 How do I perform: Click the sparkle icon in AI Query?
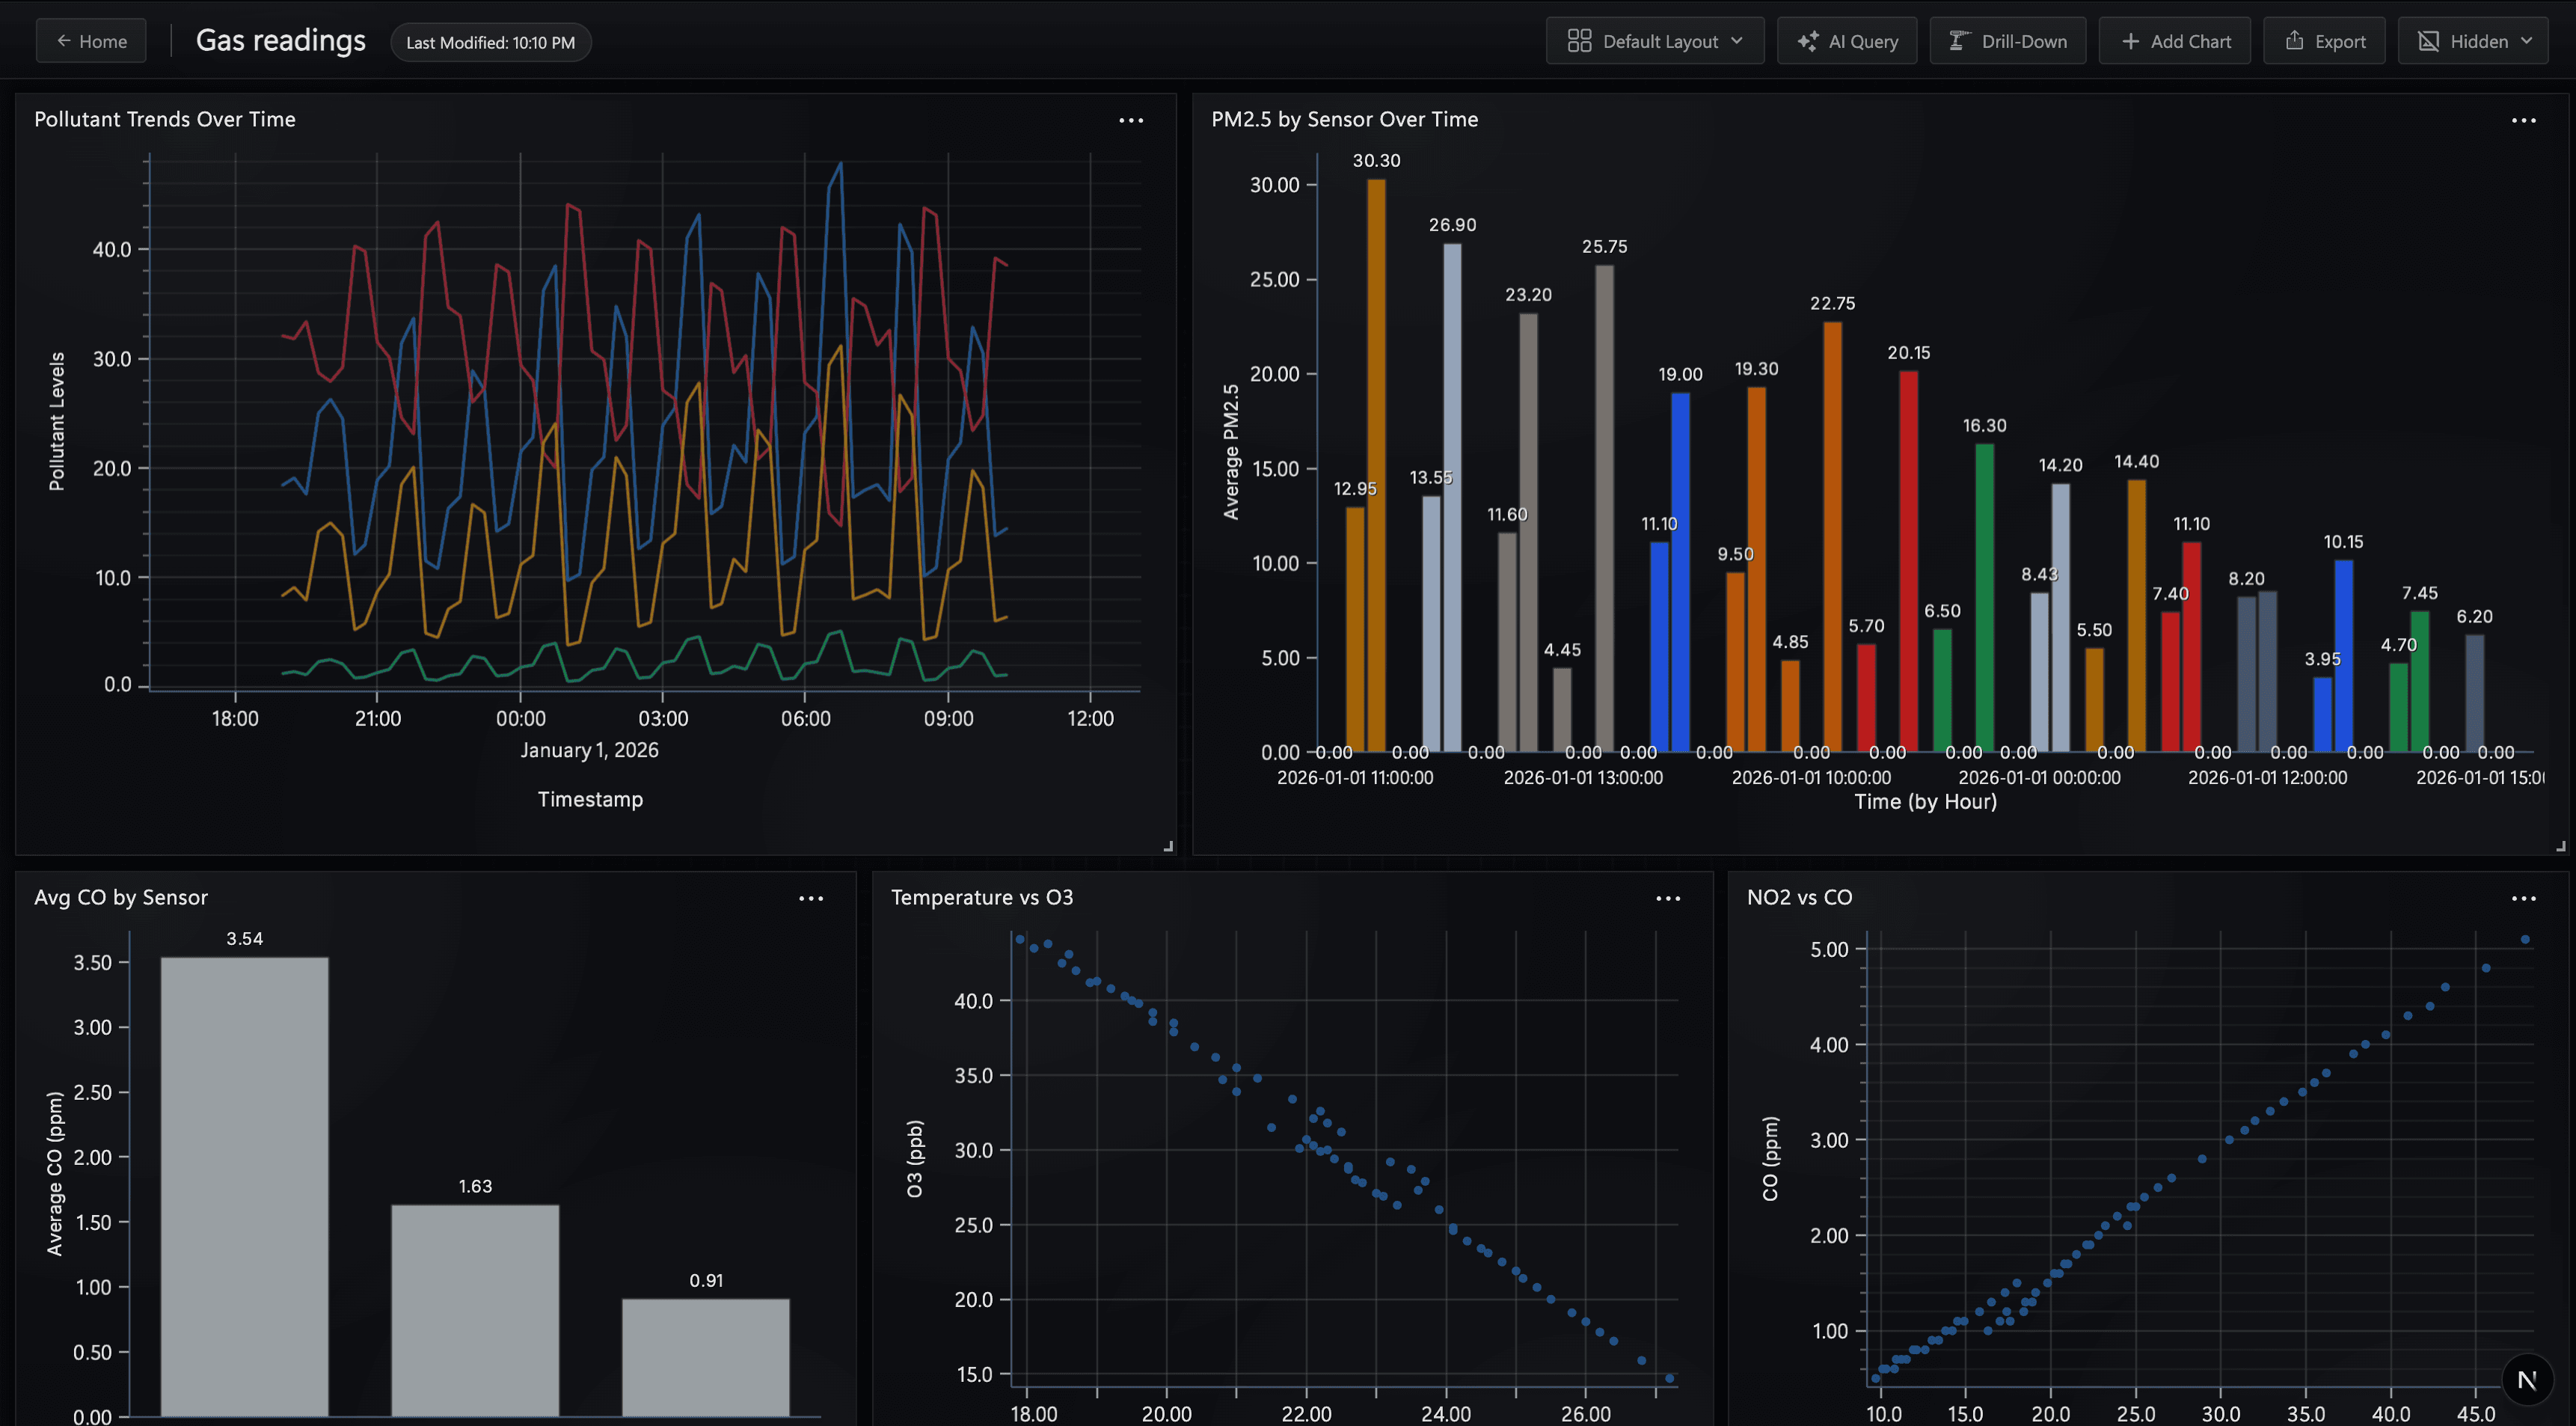click(1807, 41)
